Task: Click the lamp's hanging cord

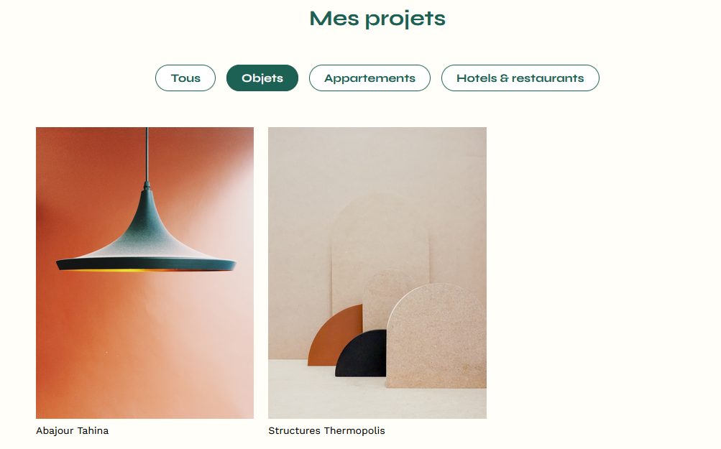Action: [x=147, y=155]
